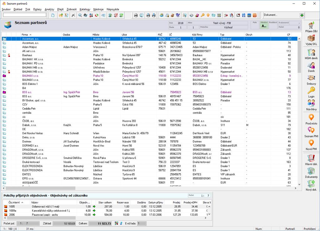Open Návštěvy in the right sidebar
Screen dimensions: 320x231
coord(311,105)
